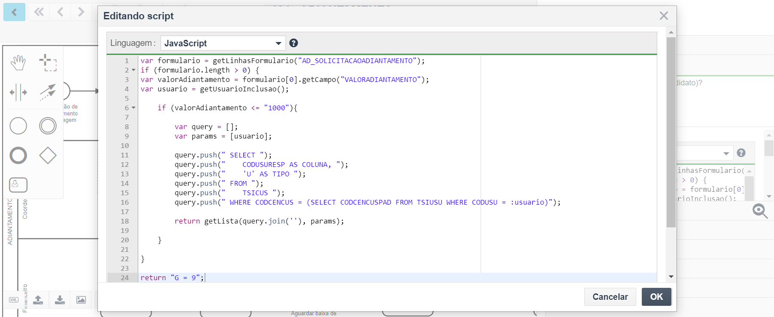Export the diagram as image

point(81,300)
